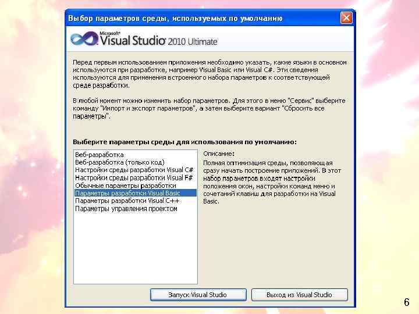Select Параметры управления проектом entry
Image resolution: width=419 pixels, height=314 pixels.
point(126,209)
